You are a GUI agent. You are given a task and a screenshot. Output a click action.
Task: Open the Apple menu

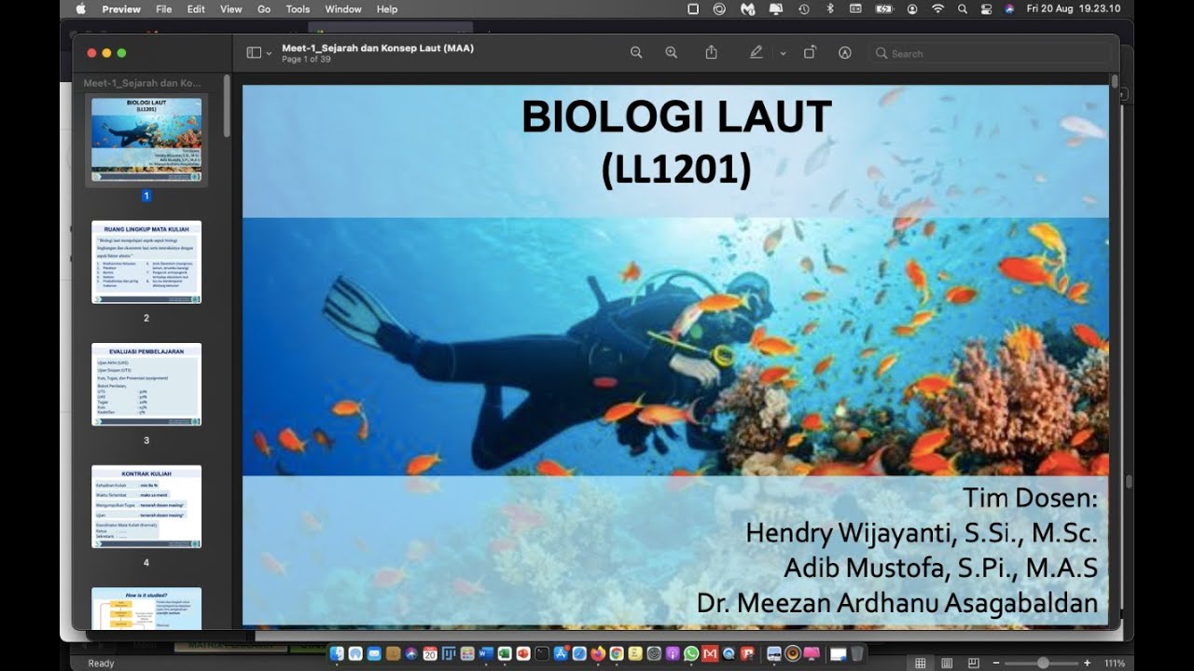80,8
